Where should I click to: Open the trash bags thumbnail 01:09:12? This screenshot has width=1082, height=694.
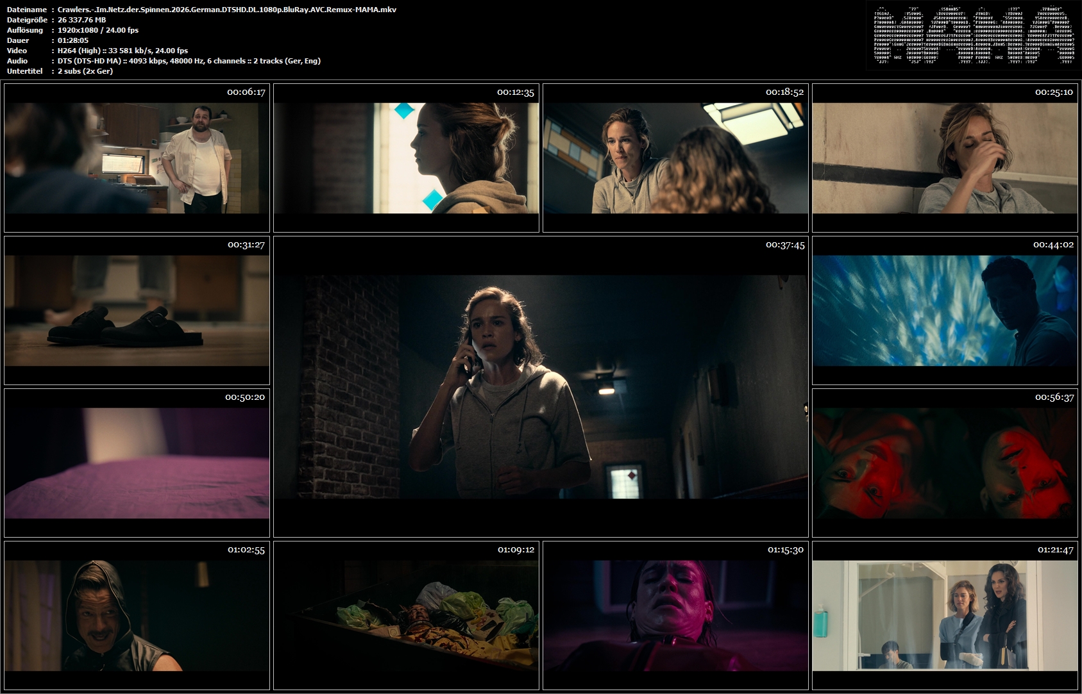pos(406,615)
